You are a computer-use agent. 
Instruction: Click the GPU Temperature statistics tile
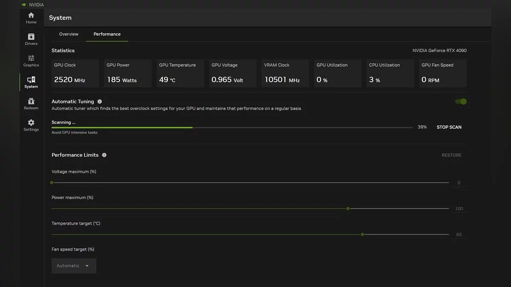180,73
